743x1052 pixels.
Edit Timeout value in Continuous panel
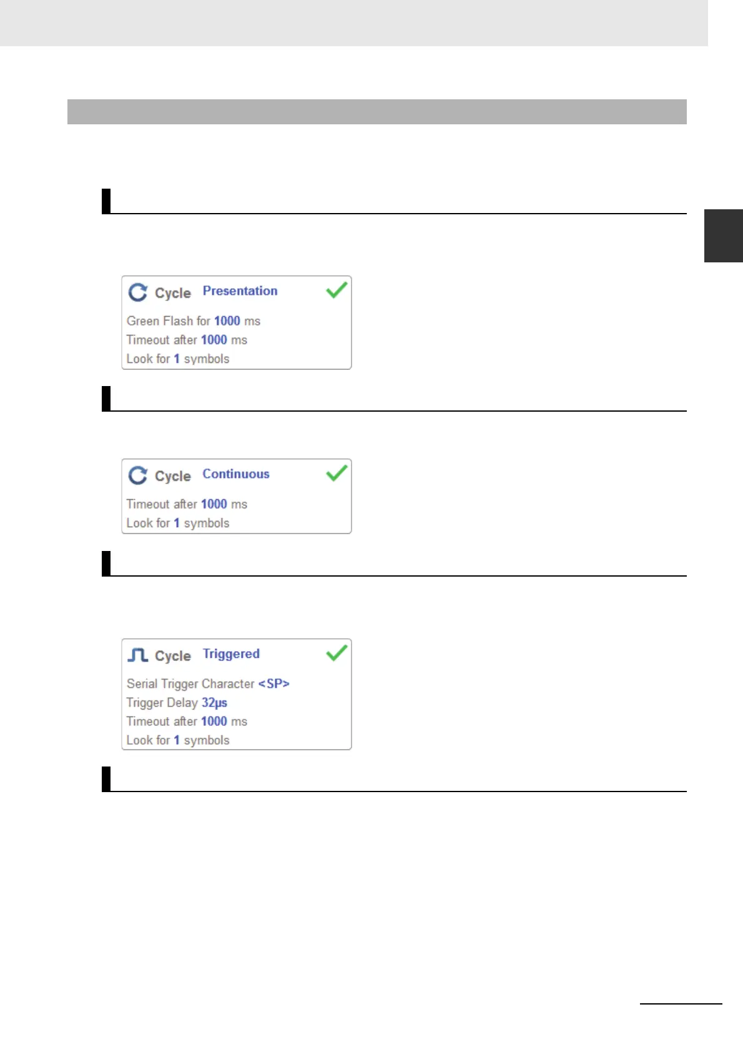tap(214, 504)
